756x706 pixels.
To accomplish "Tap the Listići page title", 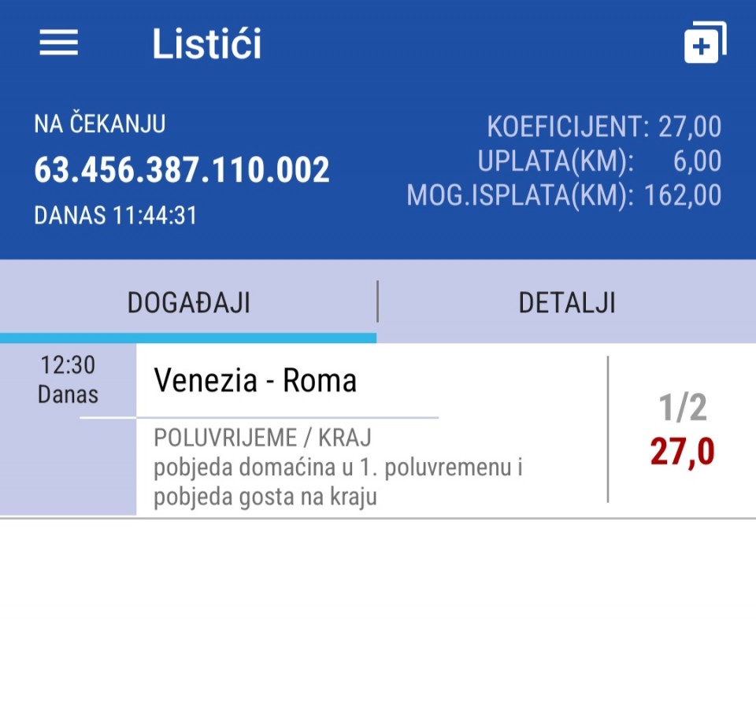I will pyautogui.click(x=207, y=44).
